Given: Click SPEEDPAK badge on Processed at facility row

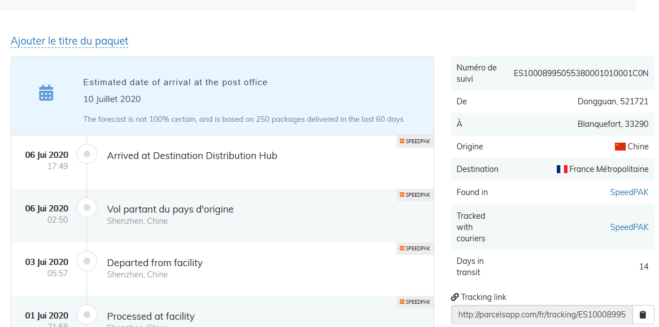Looking at the screenshot, I should 415,302.
